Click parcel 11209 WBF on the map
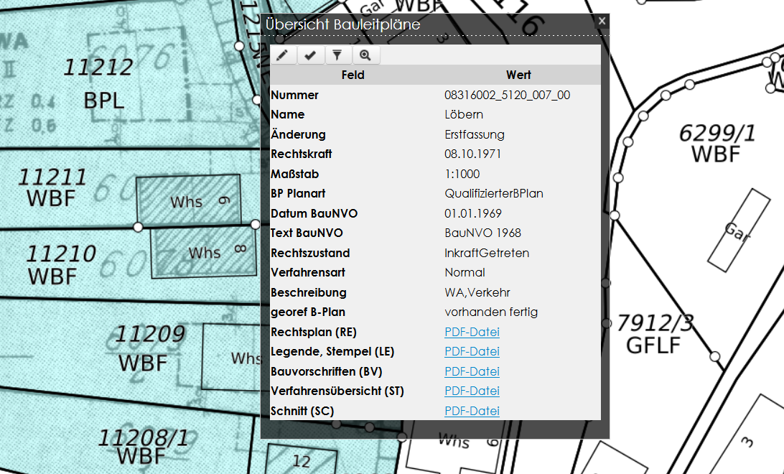 coord(149,348)
